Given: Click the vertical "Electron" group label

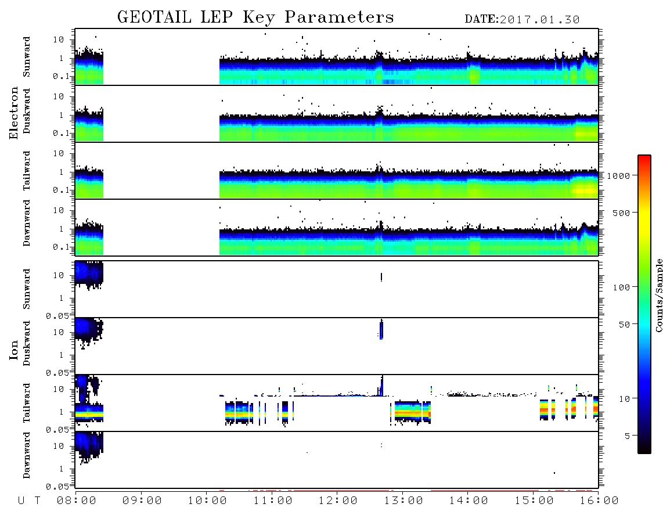Looking at the screenshot, I should coord(13,113).
